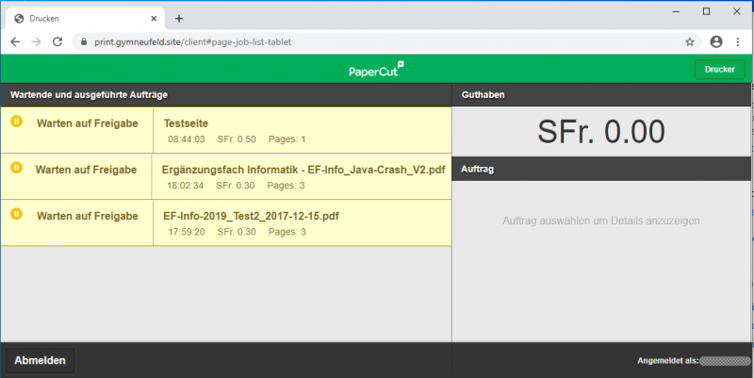Bookmark page with star icon
This screenshot has height=378, width=754.
690,42
